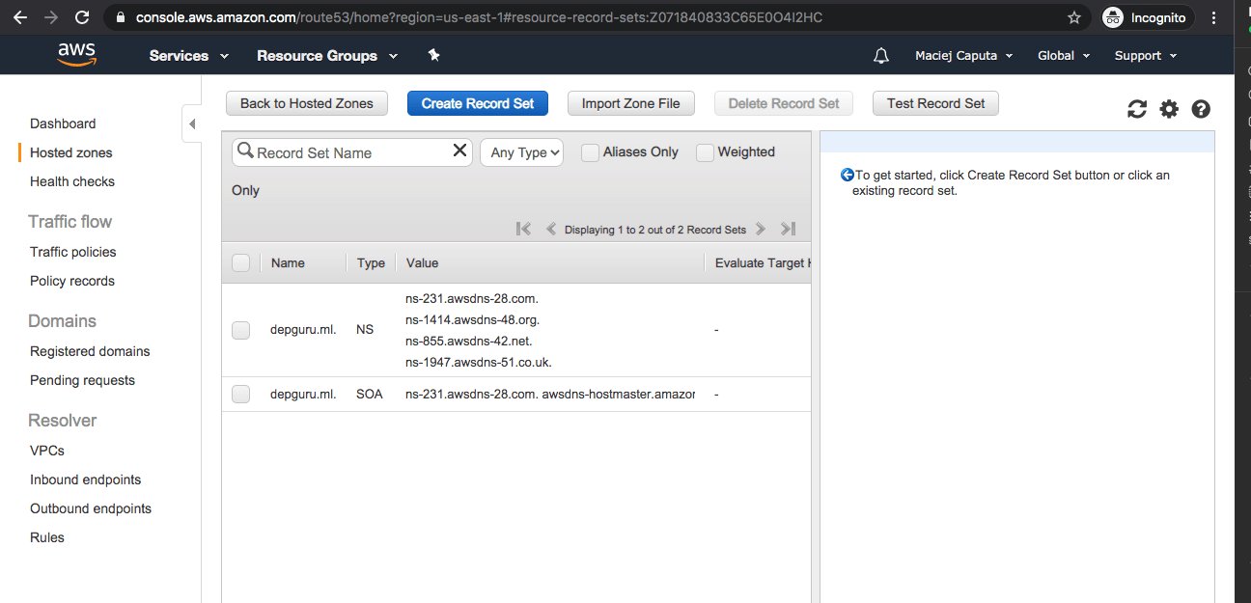Refresh the record set list
Viewport: 1251px width, 603px height.
pos(1137,109)
